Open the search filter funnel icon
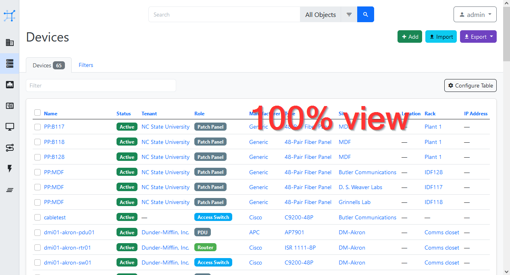 348,14
